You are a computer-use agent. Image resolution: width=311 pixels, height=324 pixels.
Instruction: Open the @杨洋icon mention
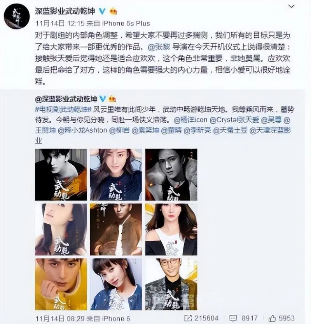point(190,120)
